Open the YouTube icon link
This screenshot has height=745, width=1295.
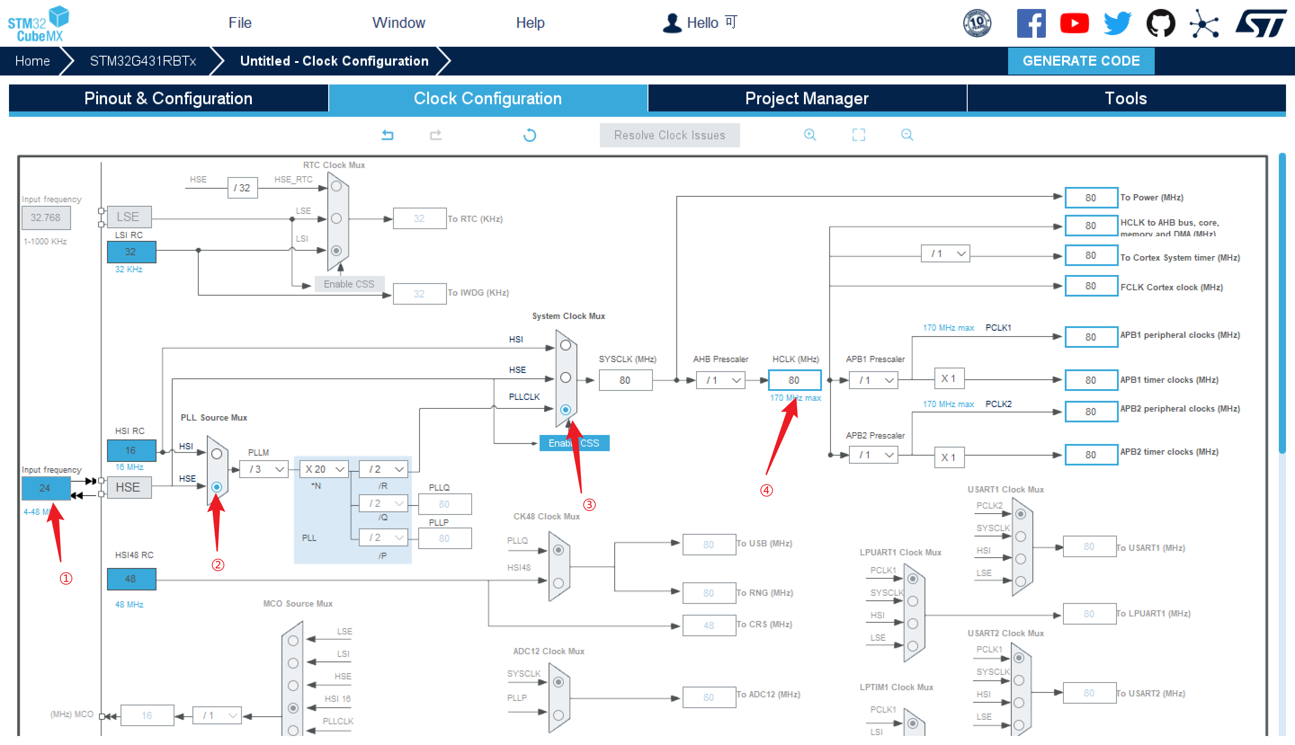click(x=1074, y=23)
